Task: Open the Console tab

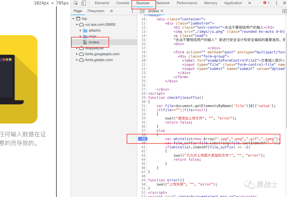Action: click(123, 3)
